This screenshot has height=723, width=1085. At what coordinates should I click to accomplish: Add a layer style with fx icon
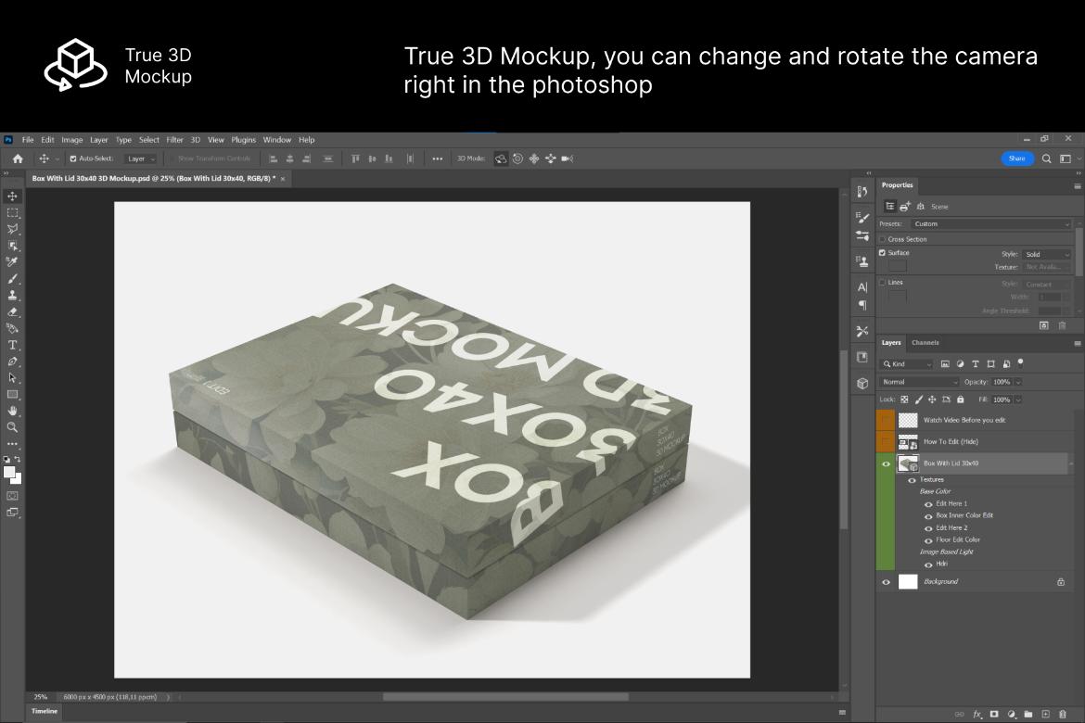[977, 714]
